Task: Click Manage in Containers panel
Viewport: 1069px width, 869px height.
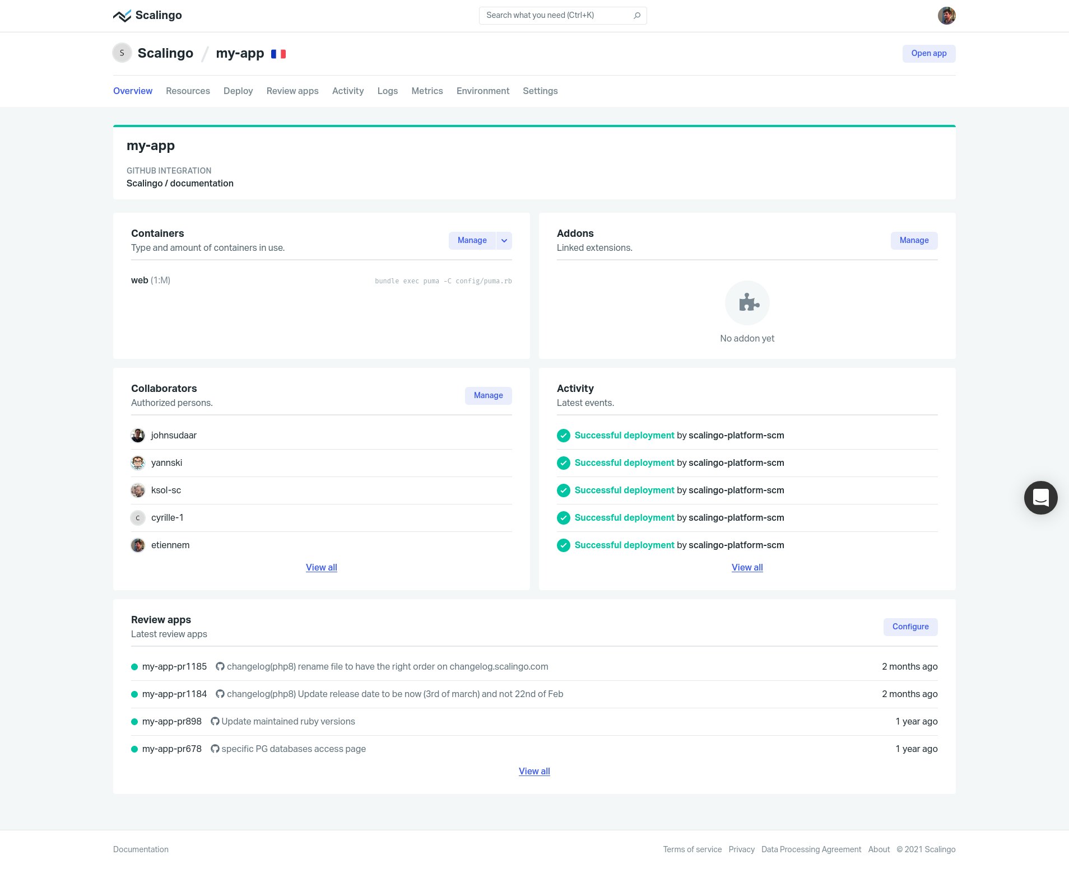Action: coord(472,241)
